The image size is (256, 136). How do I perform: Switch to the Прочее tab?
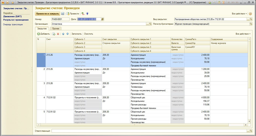point(56,29)
